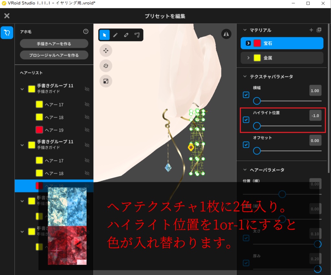Collapse the 手書きグループ 11 tree

pos(22,89)
